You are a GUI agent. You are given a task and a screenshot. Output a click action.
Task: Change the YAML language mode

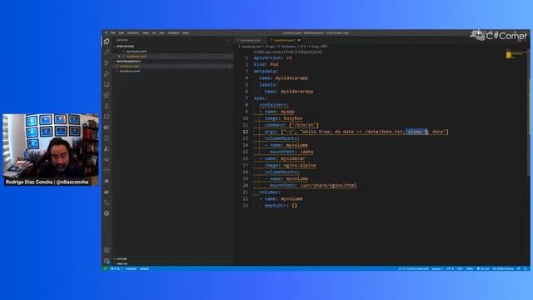[x=470, y=268]
